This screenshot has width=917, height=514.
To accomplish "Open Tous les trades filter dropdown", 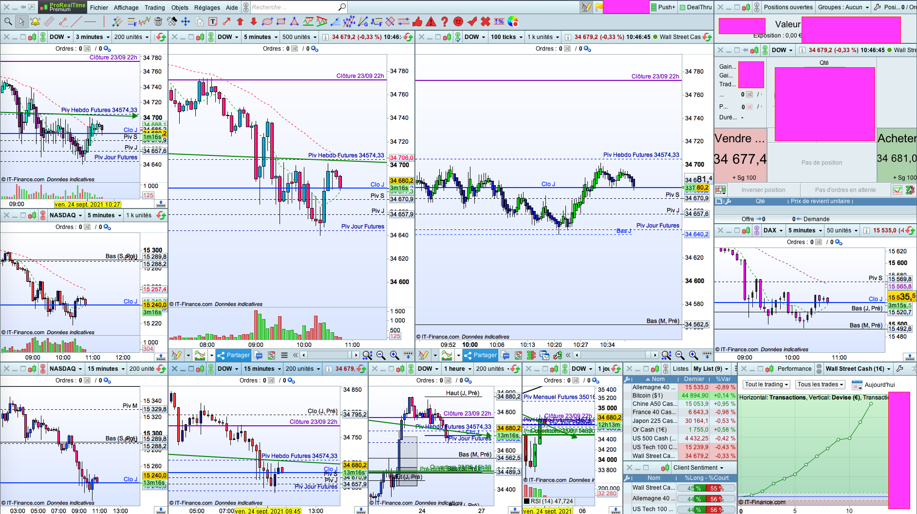I will (x=821, y=384).
